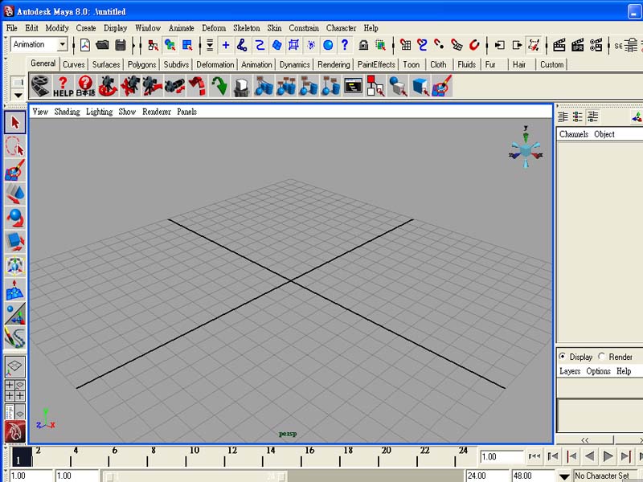This screenshot has height=482, width=643.
Task: Click the current time field showing 1.00
Action: tap(502, 456)
